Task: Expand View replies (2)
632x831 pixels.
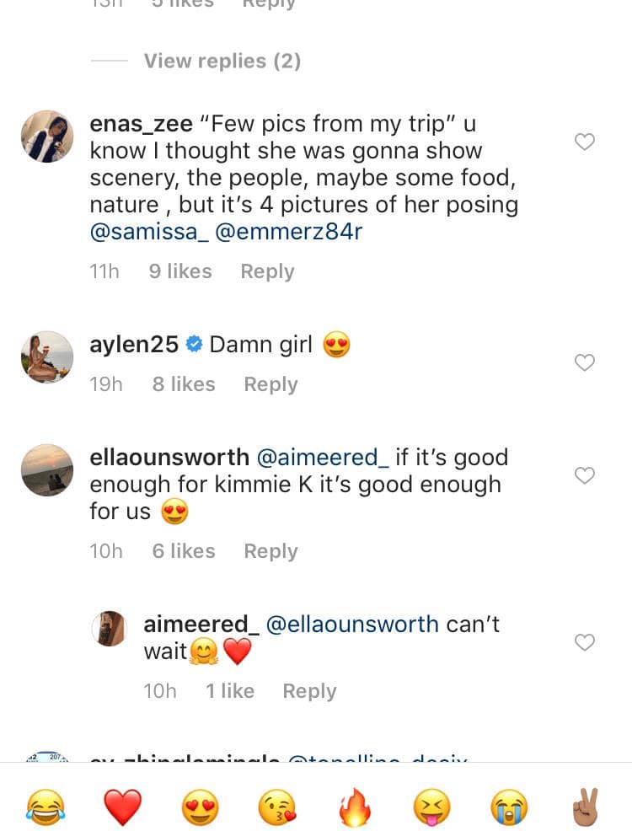Action: coord(222,61)
